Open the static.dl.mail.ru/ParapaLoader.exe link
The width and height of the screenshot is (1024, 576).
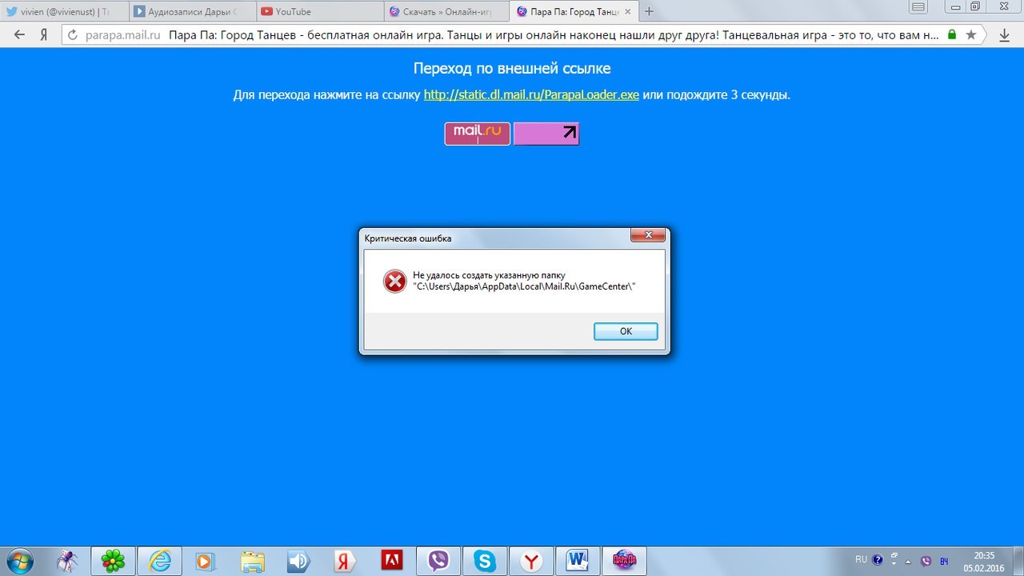click(x=531, y=94)
